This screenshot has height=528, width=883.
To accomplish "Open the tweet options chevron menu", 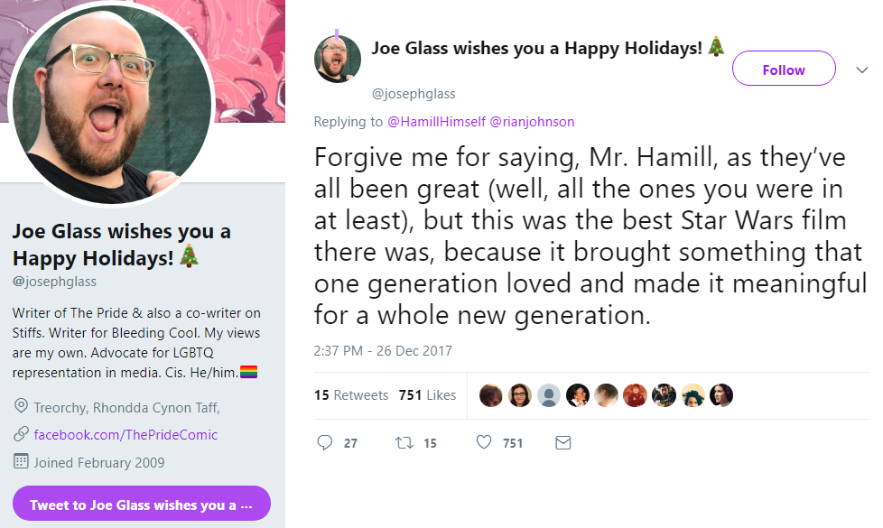I will click(x=861, y=69).
